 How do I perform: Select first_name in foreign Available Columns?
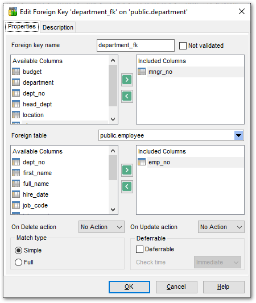(38, 173)
